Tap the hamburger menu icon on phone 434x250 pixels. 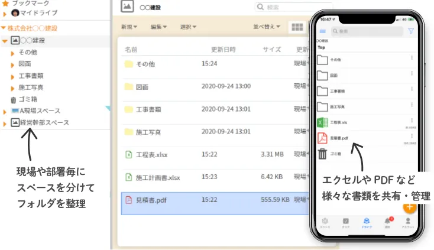[322, 31]
